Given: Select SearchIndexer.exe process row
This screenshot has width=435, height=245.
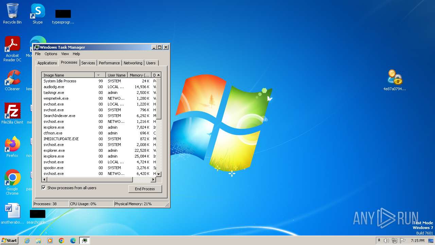Looking at the screenshot, I should (x=99, y=116).
